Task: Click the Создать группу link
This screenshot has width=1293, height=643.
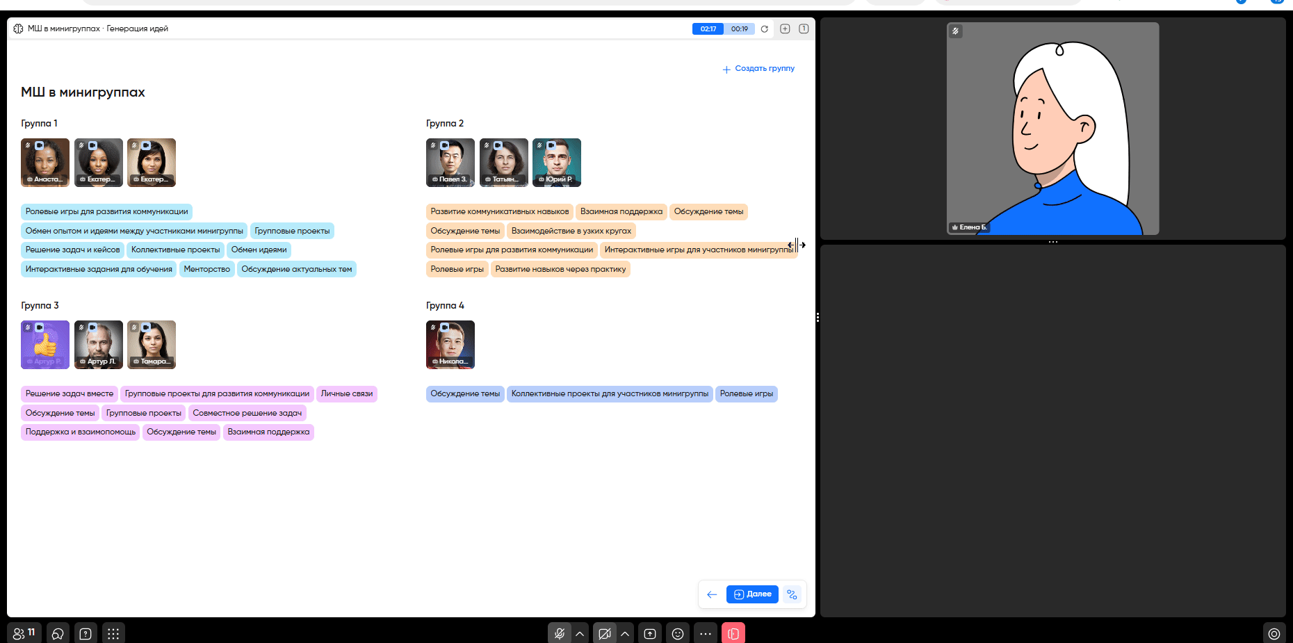Action: coord(758,69)
